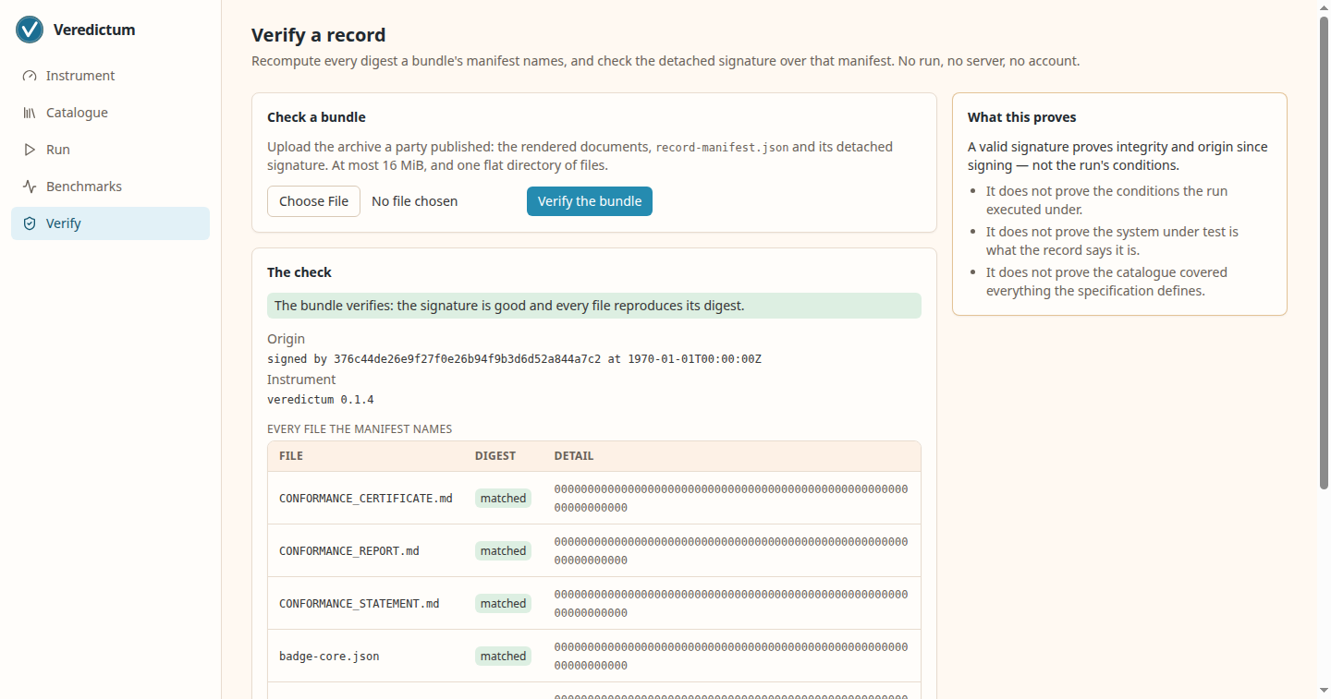Click matched badge for badge-core.json
Image resolution: width=1331 pixels, height=699 pixels.
[503, 657]
